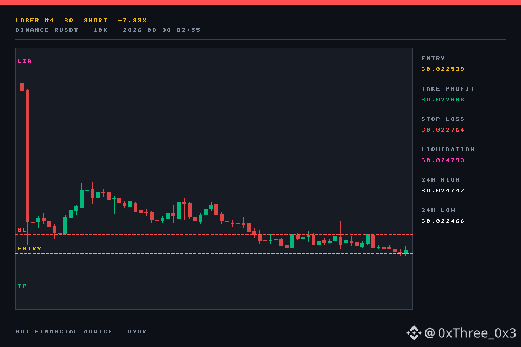Click the -7.33% loss percentage
Image resolution: width=521 pixels, height=347 pixels.
[x=132, y=20]
